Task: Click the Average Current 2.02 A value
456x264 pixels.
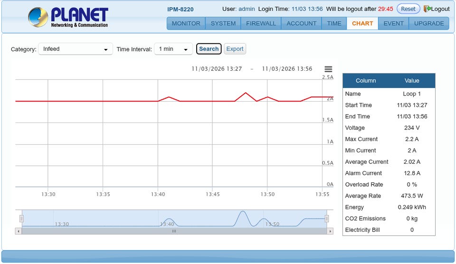Action: click(x=412, y=162)
